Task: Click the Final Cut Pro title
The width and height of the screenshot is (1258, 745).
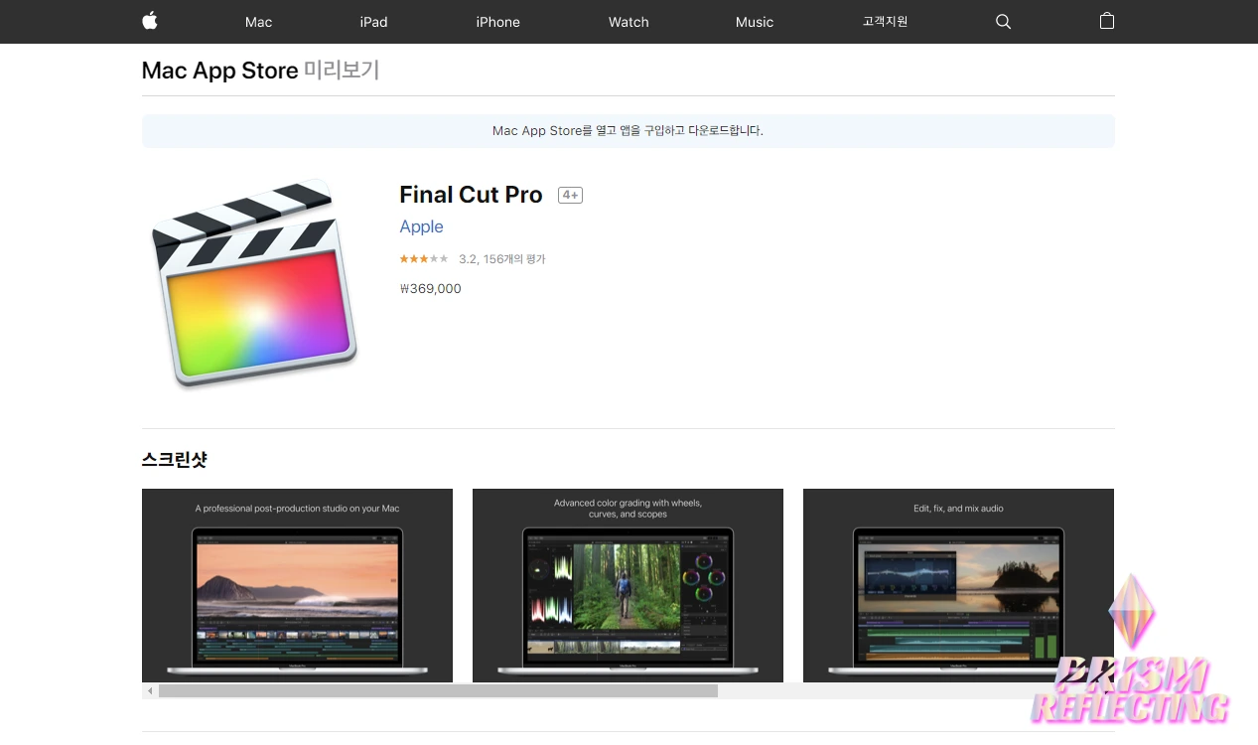Action: (x=471, y=195)
